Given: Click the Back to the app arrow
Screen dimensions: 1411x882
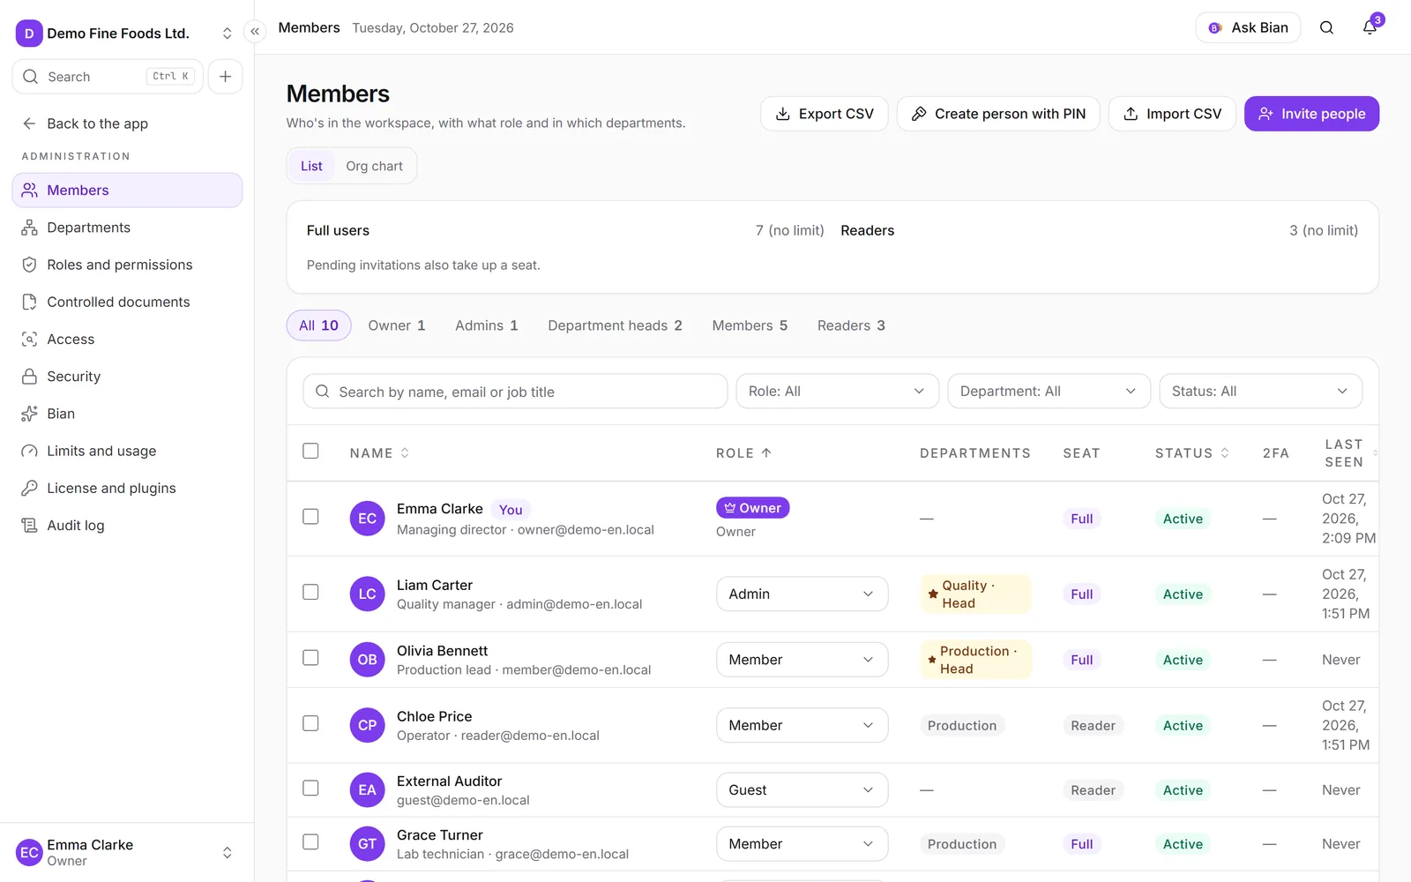Looking at the screenshot, I should tap(29, 123).
